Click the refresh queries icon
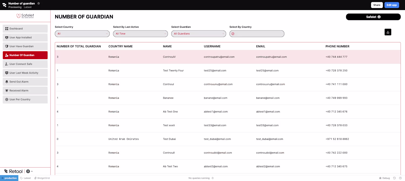Screen dimensions: 405x181 213,178
